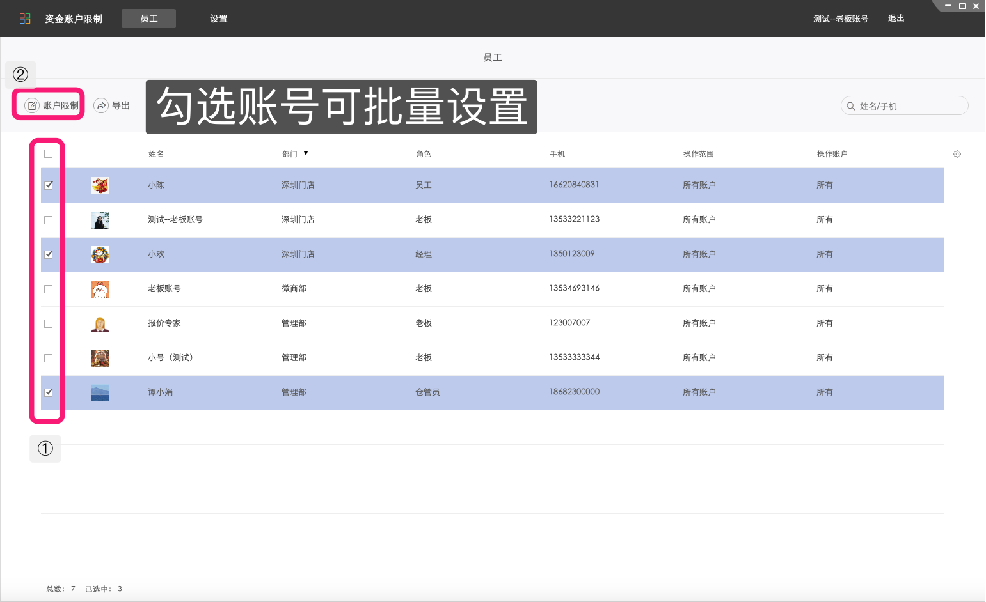The height and width of the screenshot is (602, 986).
Task: Open avatar of 老板账号 row
Action: [100, 289]
